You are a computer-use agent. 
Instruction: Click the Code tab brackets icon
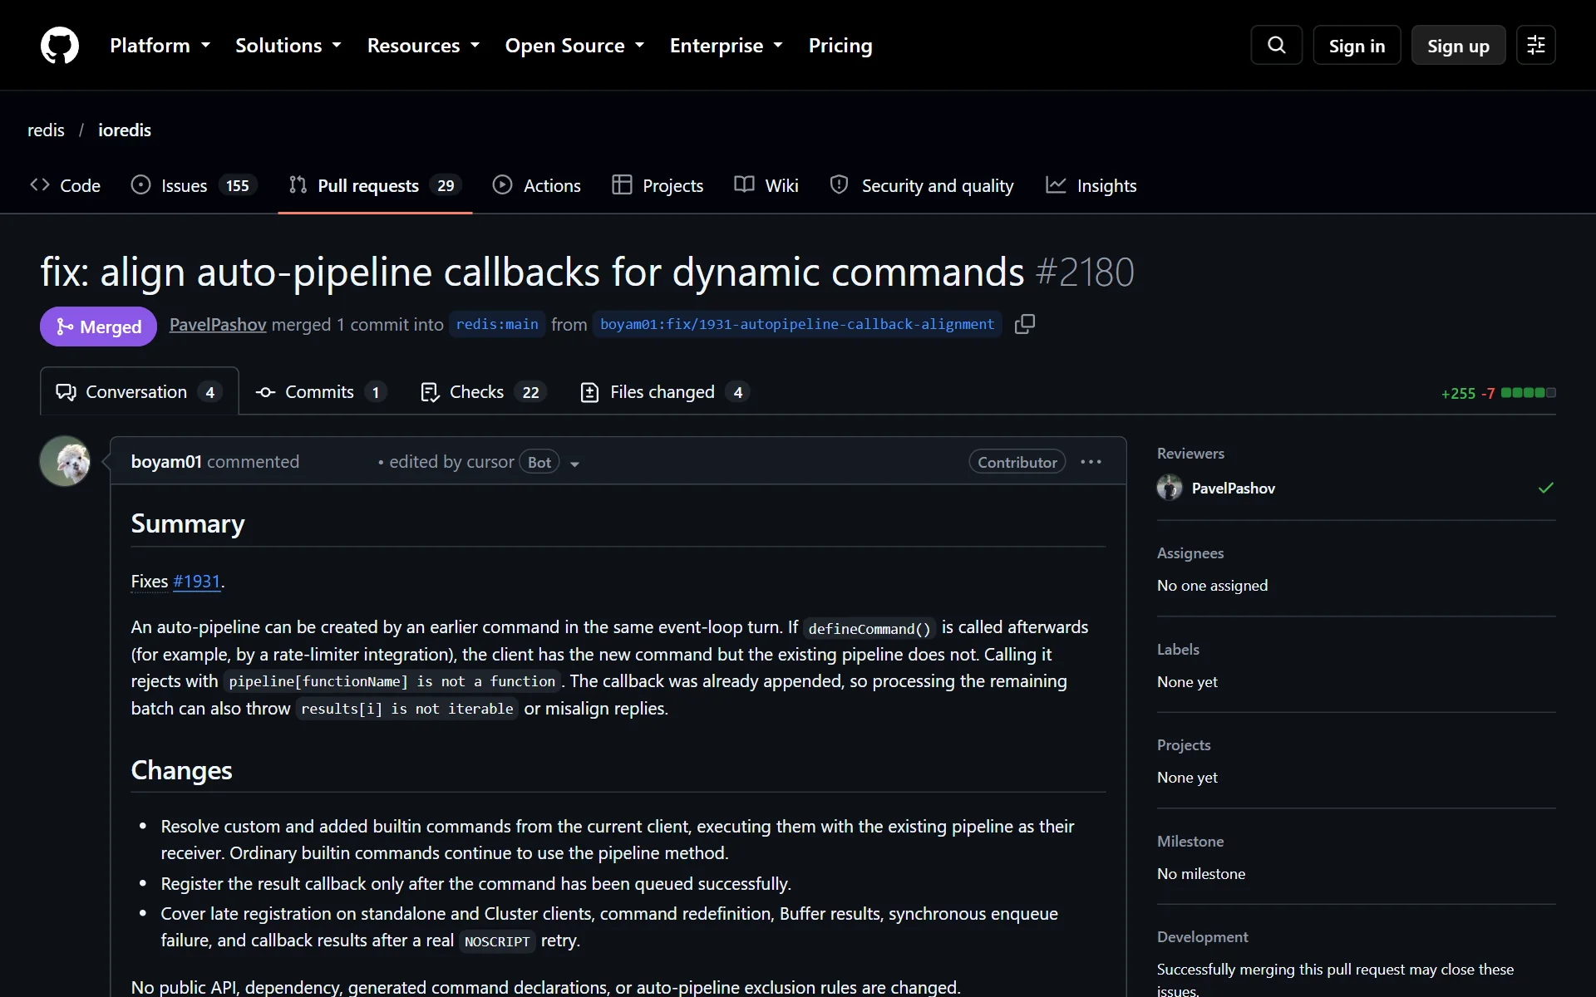pos(40,185)
